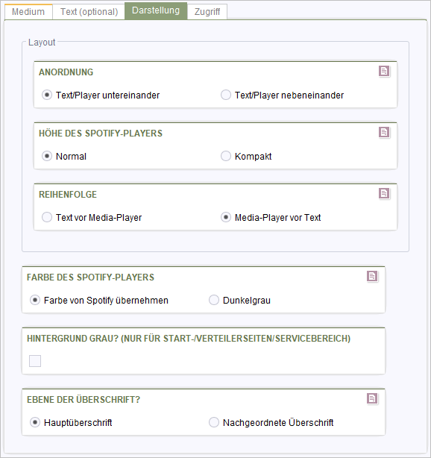Select Text/Player untereinander option

point(47,95)
